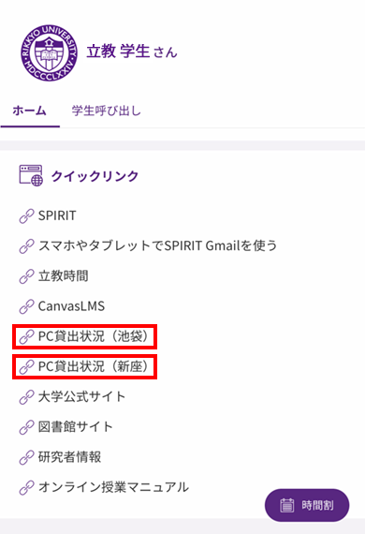Open the 時間割 timetable button
Screen dimensions: 365x534
point(307,505)
